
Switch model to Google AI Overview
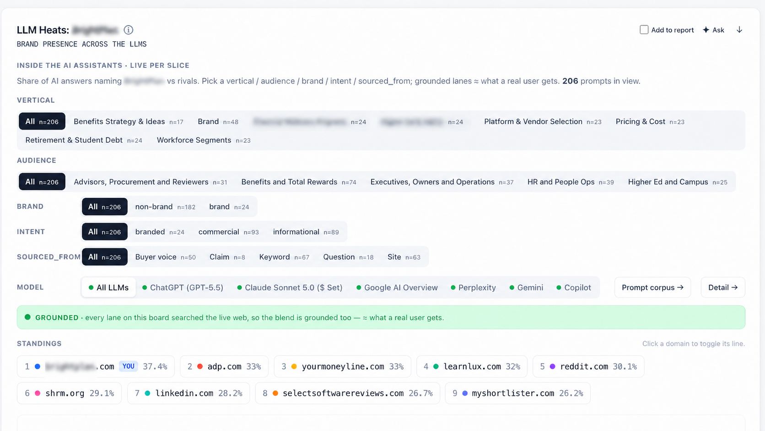397,288
